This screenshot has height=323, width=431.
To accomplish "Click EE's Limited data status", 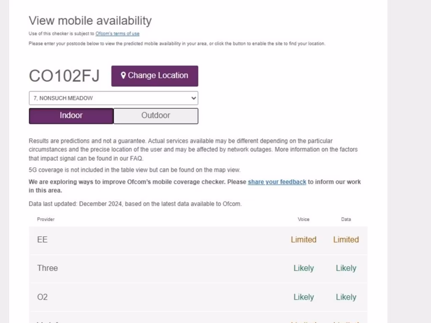I will [x=346, y=240].
